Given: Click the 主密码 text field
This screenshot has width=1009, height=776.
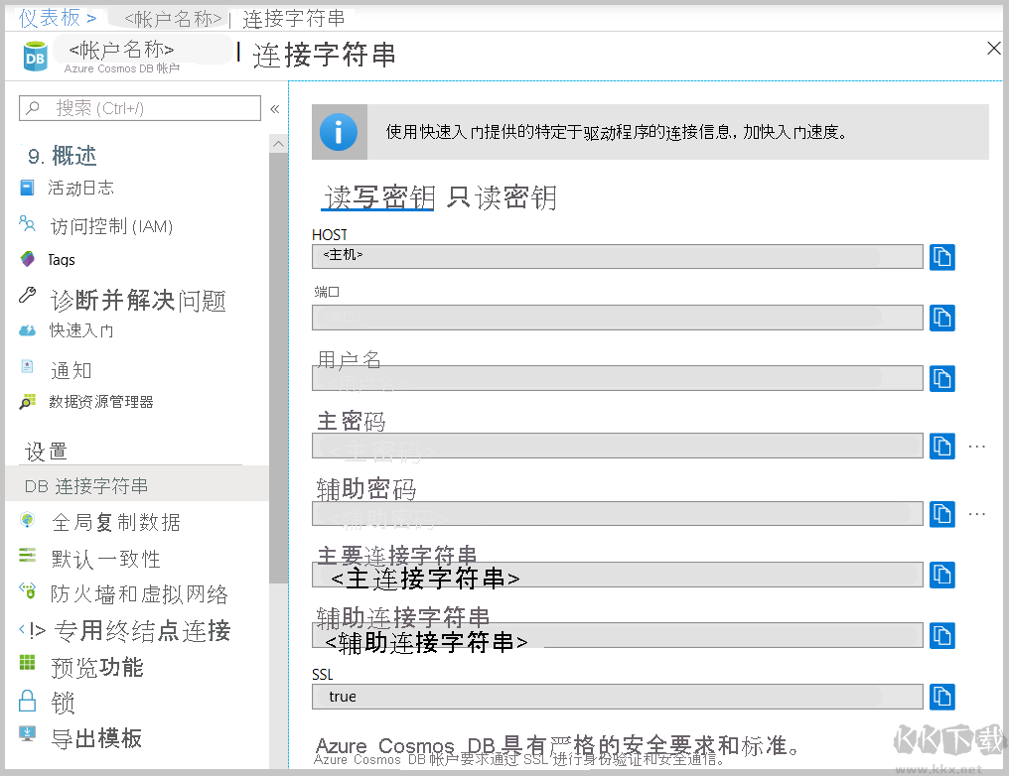Looking at the screenshot, I should click(617, 446).
